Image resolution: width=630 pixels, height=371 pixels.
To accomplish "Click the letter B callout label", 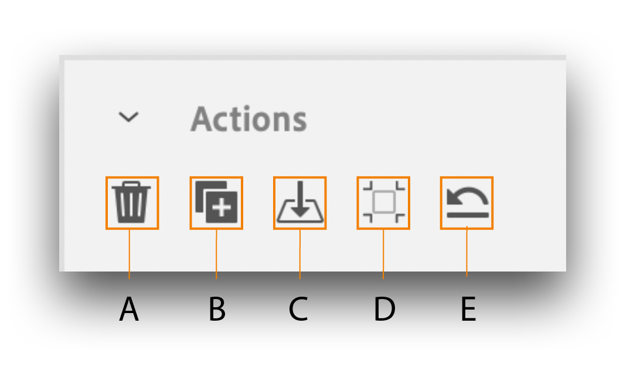I will (217, 309).
